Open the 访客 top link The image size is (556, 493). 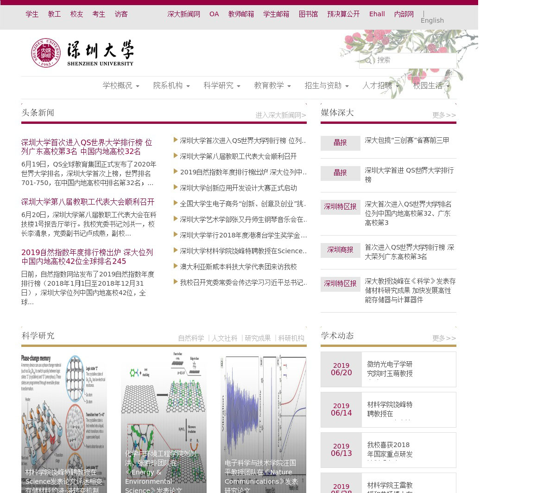click(121, 14)
